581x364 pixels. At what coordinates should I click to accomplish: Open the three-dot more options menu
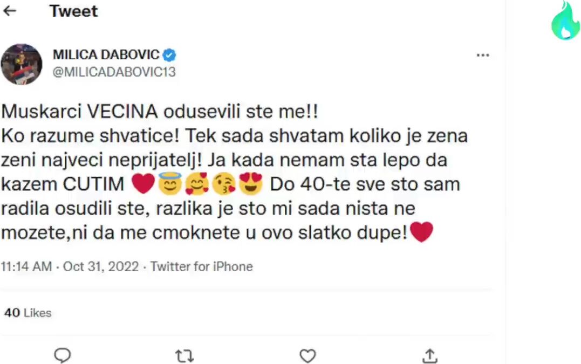(x=482, y=55)
